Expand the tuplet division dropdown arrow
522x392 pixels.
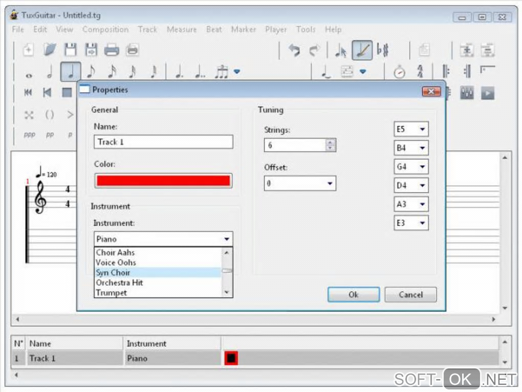tap(237, 72)
